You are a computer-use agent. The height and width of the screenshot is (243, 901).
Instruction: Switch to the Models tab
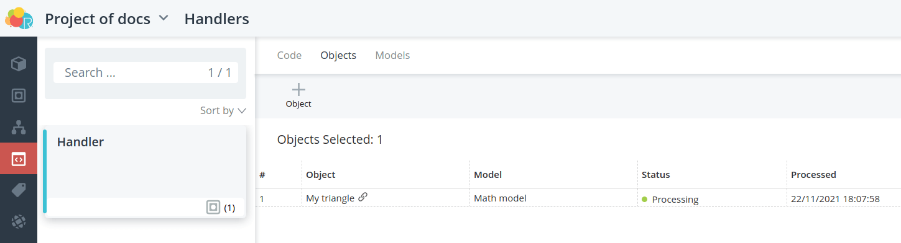pos(392,55)
